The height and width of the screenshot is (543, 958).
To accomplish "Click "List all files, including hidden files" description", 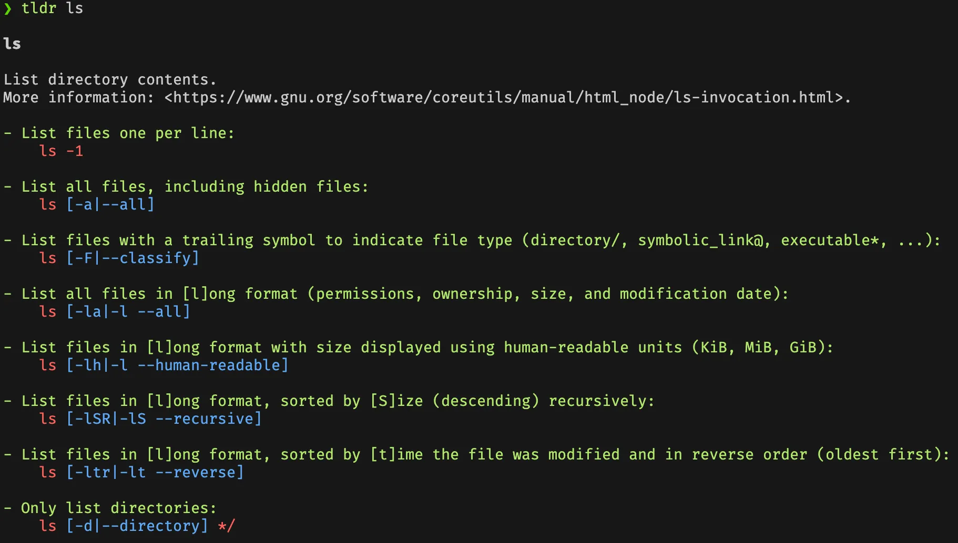I will [195, 187].
